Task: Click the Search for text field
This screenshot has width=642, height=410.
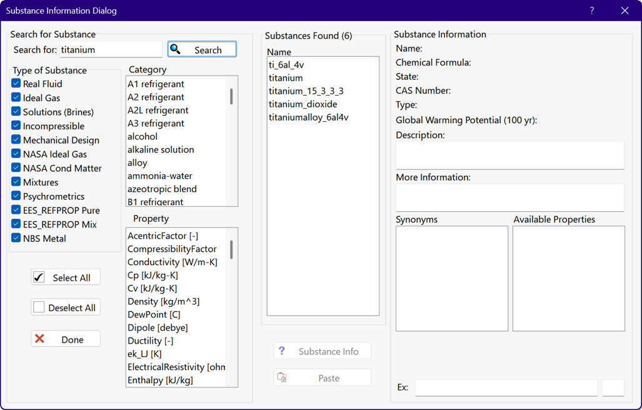Action: [110, 50]
